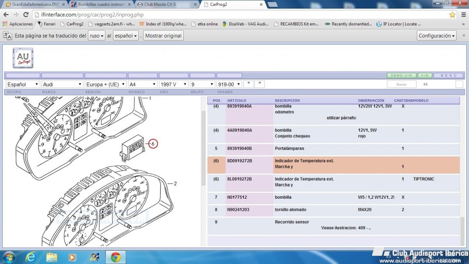Click the ARTÍCULO column header
The height and width of the screenshot is (264, 469).
236,101
